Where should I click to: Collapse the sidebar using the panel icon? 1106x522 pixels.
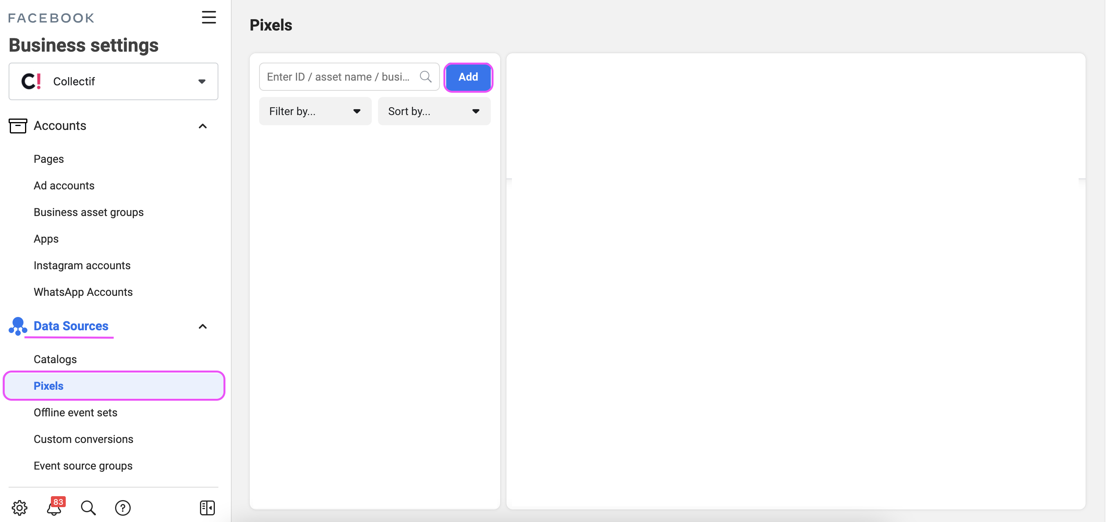207,508
